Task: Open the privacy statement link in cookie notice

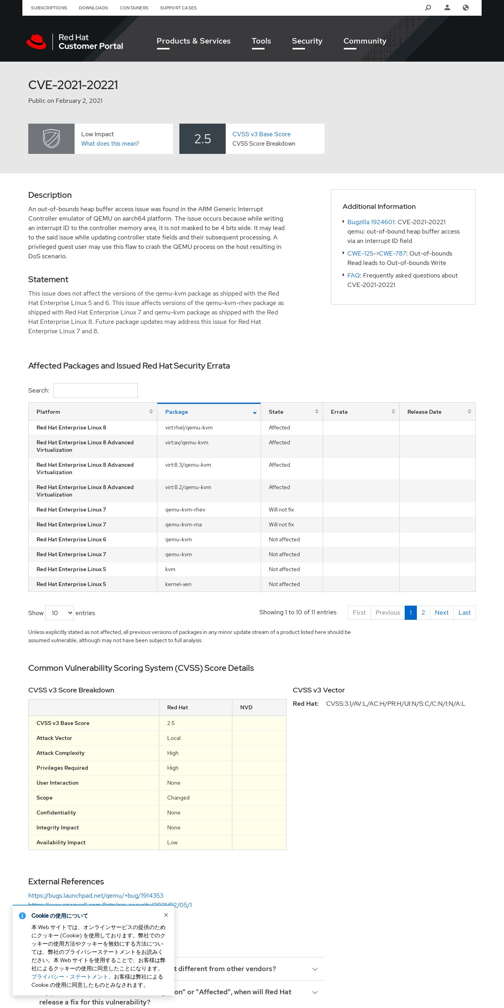Action: pyautogui.click(x=69, y=977)
